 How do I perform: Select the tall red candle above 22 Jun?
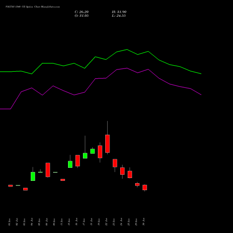click(x=108, y=144)
